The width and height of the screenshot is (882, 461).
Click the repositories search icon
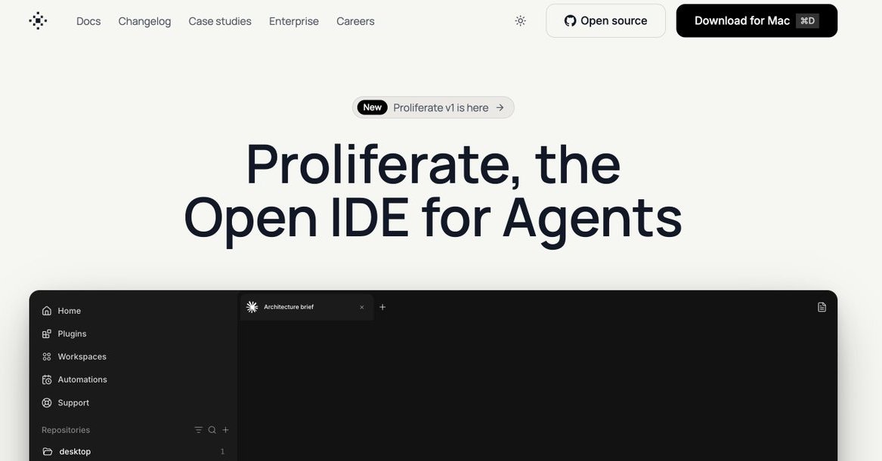(212, 430)
